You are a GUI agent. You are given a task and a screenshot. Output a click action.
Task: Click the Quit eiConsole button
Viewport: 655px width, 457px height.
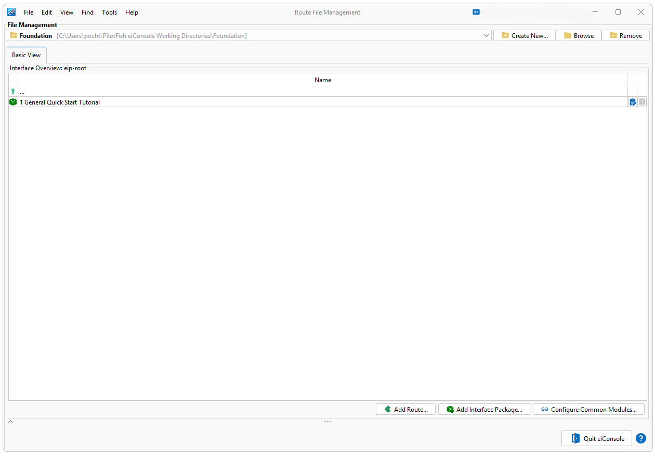597,438
